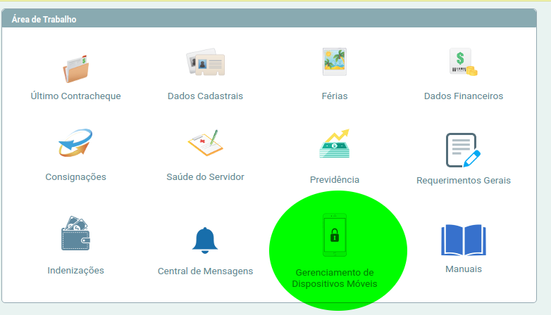The image size is (551, 315).
Task: Open the Consignações arrows icon
Action: coord(75,143)
